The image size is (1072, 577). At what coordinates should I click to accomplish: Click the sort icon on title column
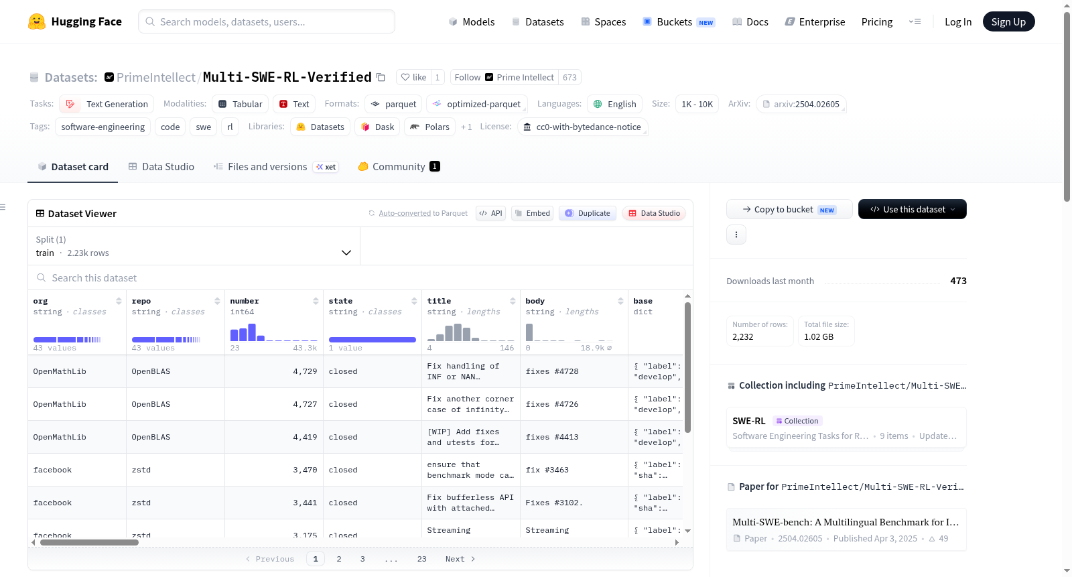[x=513, y=301]
